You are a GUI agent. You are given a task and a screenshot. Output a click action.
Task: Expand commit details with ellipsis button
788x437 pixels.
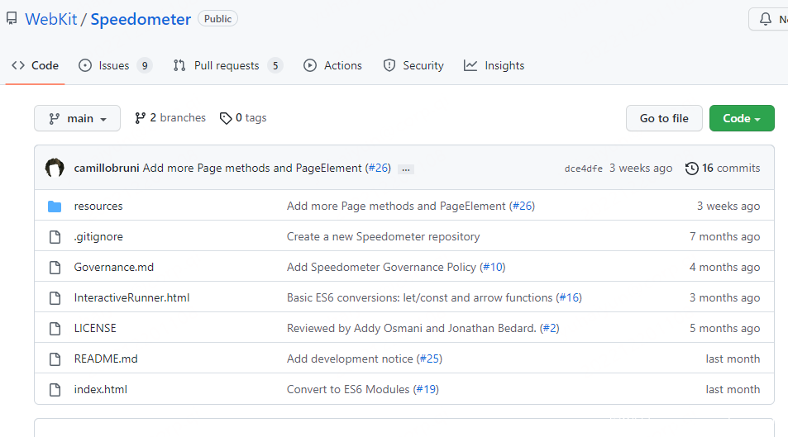pos(405,169)
